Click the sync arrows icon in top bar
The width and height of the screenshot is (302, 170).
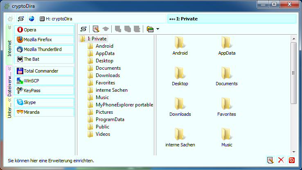point(21,19)
